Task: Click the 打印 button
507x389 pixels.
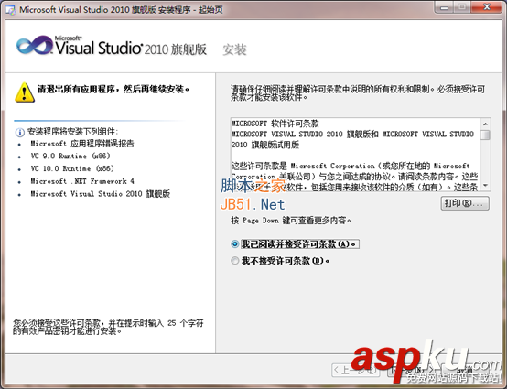Action: [x=465, y=203]
